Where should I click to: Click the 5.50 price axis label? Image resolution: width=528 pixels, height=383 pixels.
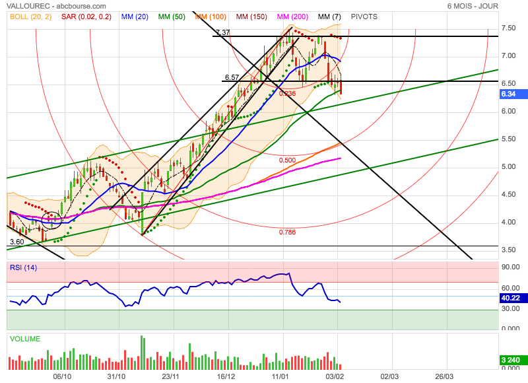[x=508, y=139]
